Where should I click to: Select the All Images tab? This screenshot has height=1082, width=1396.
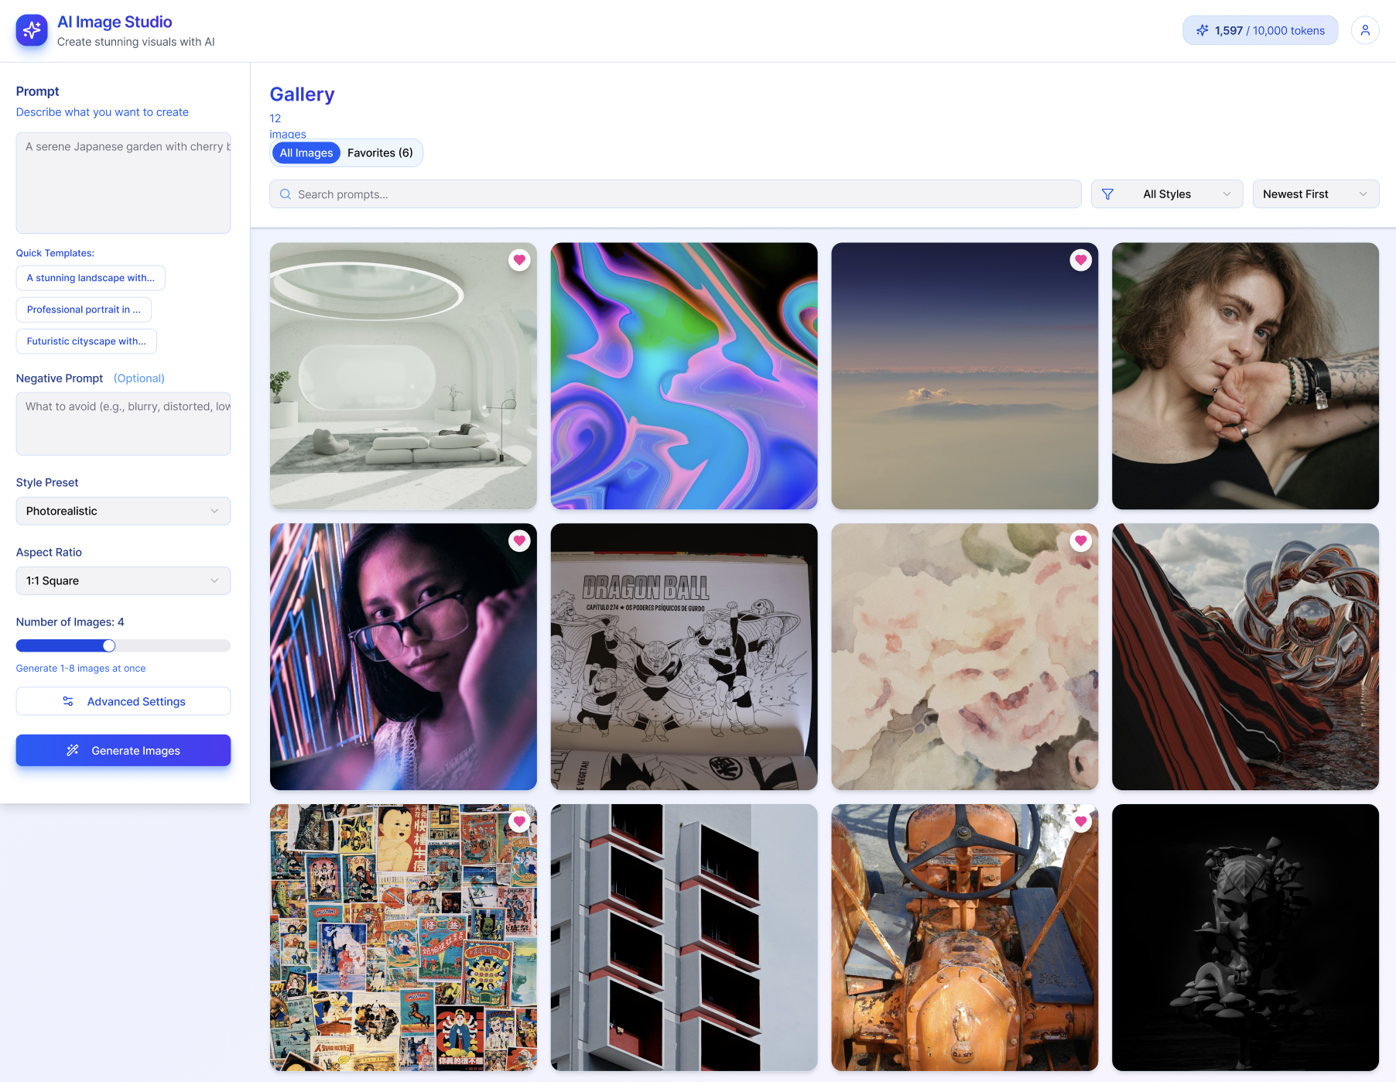click(x=306, y=153)
